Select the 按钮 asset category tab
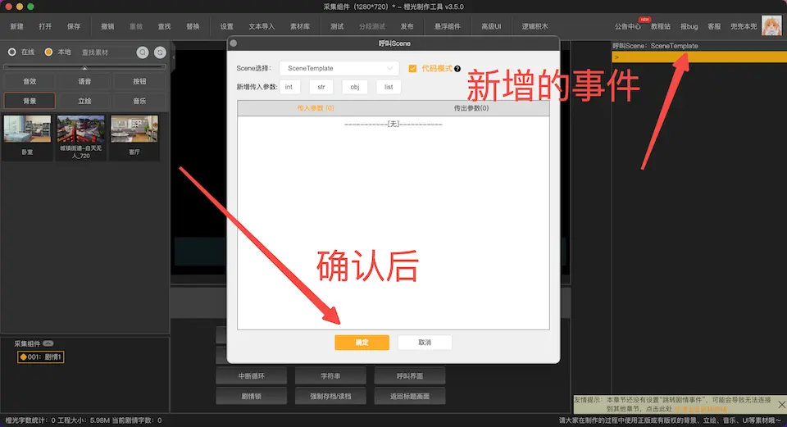Image resolution: width=787 pixels, height=427 pixels. coord(139,81)
